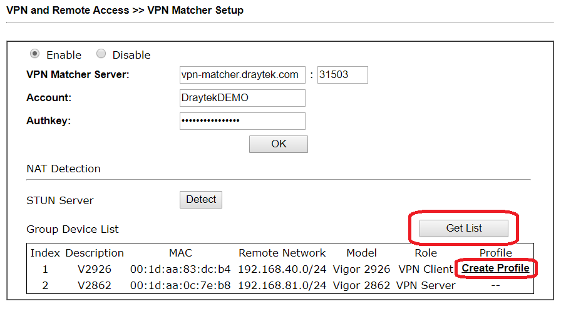This screenshot has height=309, width=566.
Task: Click remote network 192.168.81.0/24
Action: point(282,286)
